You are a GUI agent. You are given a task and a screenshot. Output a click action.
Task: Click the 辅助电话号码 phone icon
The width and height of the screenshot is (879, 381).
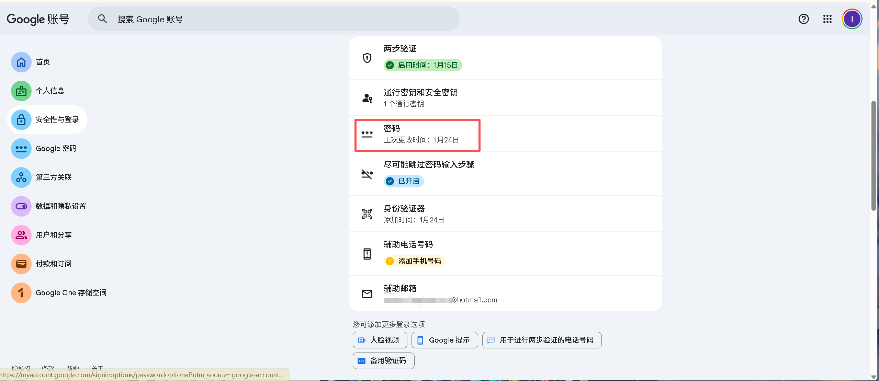pyautogui.click(x=367, y=254)
